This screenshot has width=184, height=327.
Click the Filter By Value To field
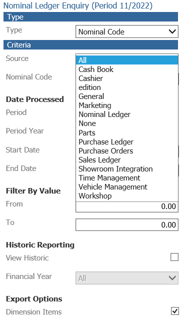127,224
